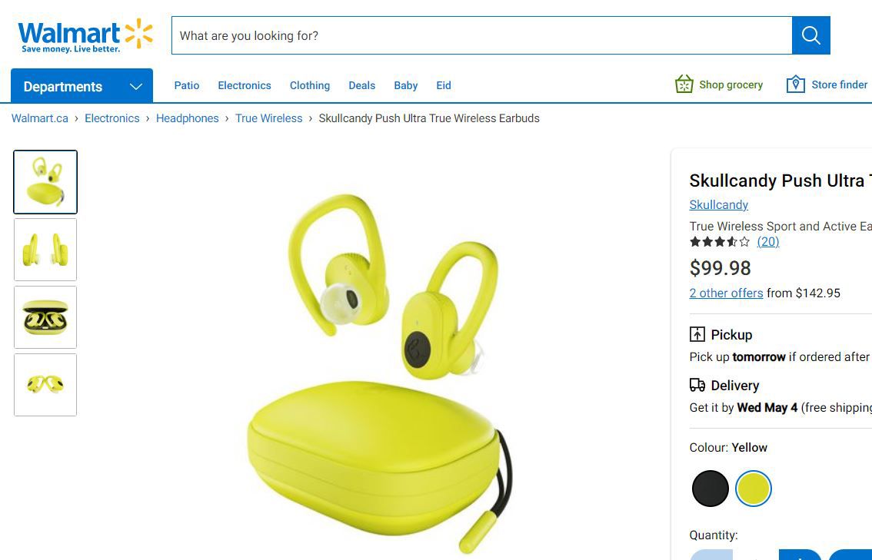This screenshot has height=560, width=872.
Task: Open the Deals menu item
Action: (x=361, y=85)
